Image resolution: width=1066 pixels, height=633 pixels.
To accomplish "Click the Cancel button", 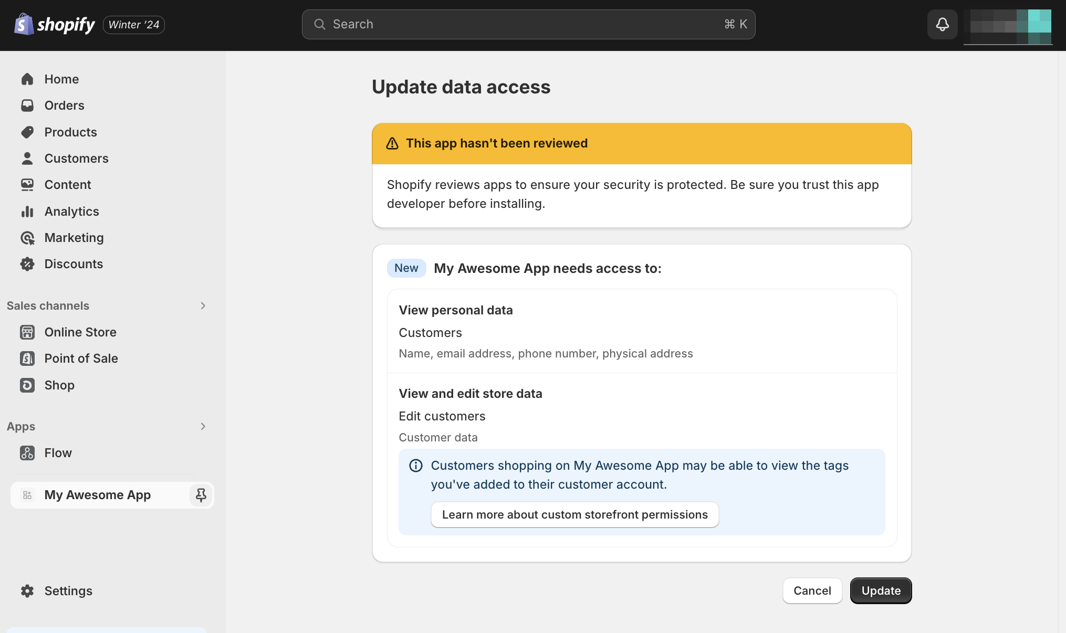I will point(812,591).
